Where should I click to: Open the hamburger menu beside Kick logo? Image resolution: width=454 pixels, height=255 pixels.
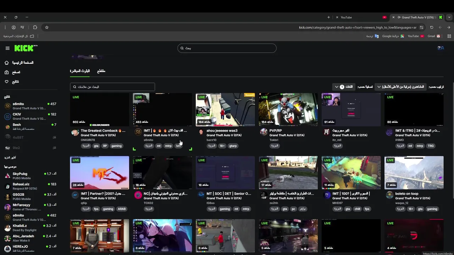coord(7,48)
